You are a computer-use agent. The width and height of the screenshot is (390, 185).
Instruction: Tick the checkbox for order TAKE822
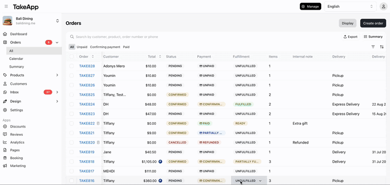[x=72, y=124]
